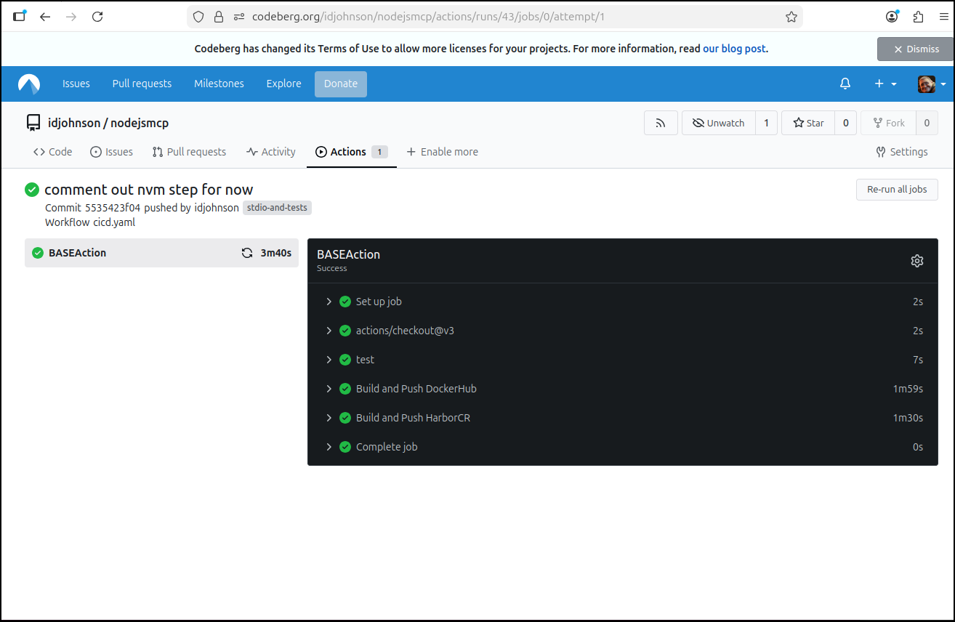Image resolution: width=955 pixels, height=622 pixels.
Task: Open the plus create-new dropdown
Action: [885, 84]
